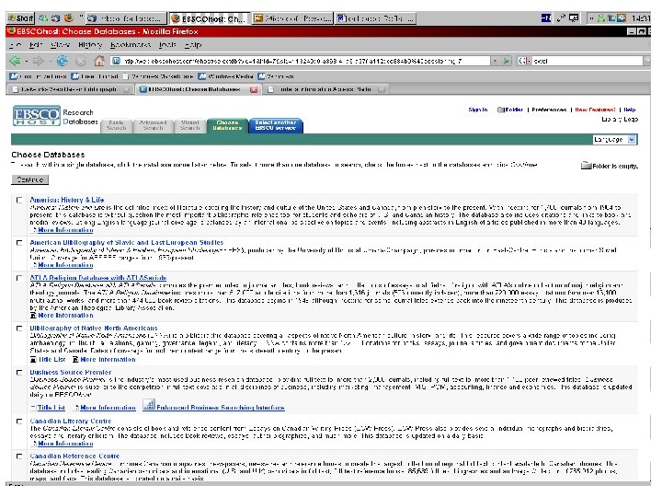The width and height of the screenshot is (662, 497).
Task: Close the EBSCOhost Choose Databases browser tab
Action: (254, 89)
